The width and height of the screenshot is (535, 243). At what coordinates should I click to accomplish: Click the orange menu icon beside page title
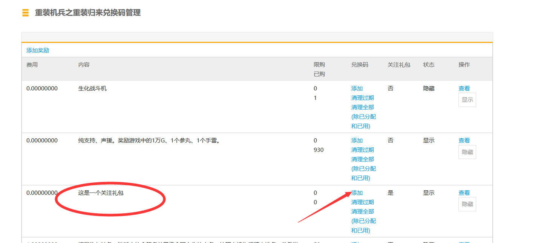pyautogui.click(x=26, y=13)
